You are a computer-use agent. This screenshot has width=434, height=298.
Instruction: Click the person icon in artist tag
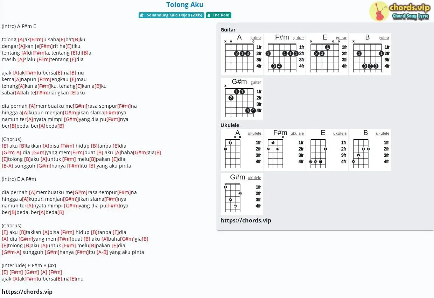[209, 15]
